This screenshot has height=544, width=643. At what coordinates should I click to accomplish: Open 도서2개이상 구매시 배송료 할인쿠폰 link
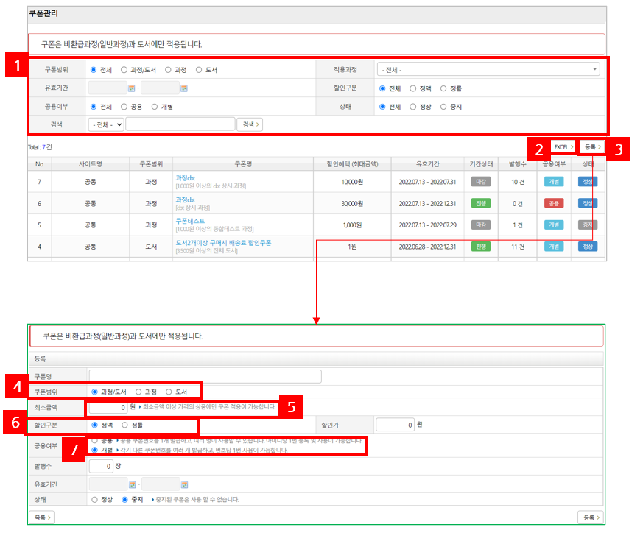pos(222,242)
